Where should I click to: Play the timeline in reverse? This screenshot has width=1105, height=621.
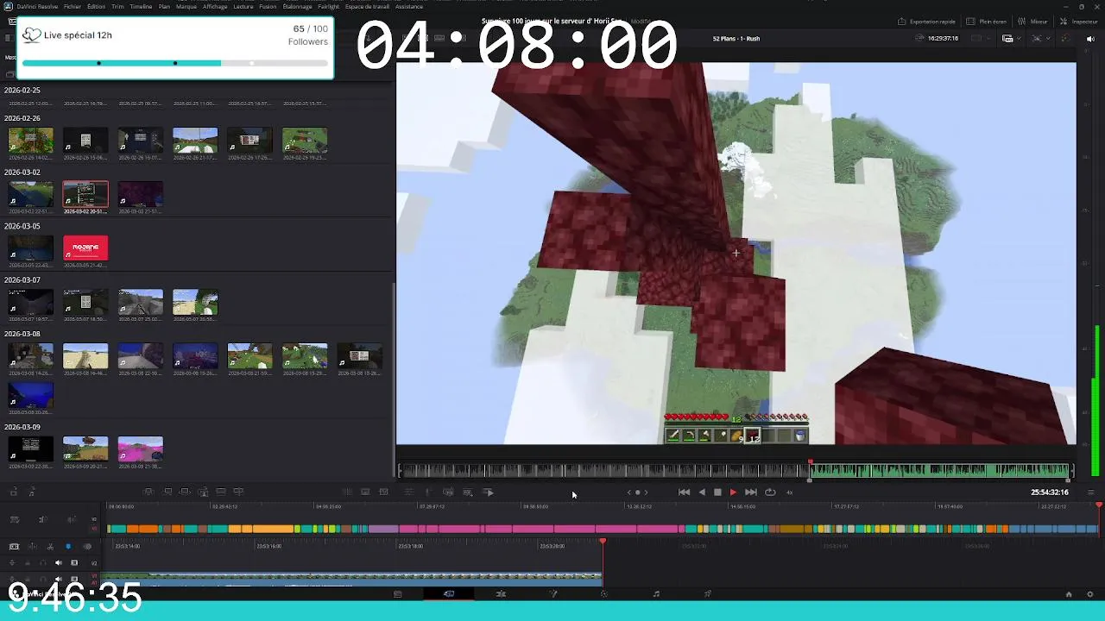701,492
